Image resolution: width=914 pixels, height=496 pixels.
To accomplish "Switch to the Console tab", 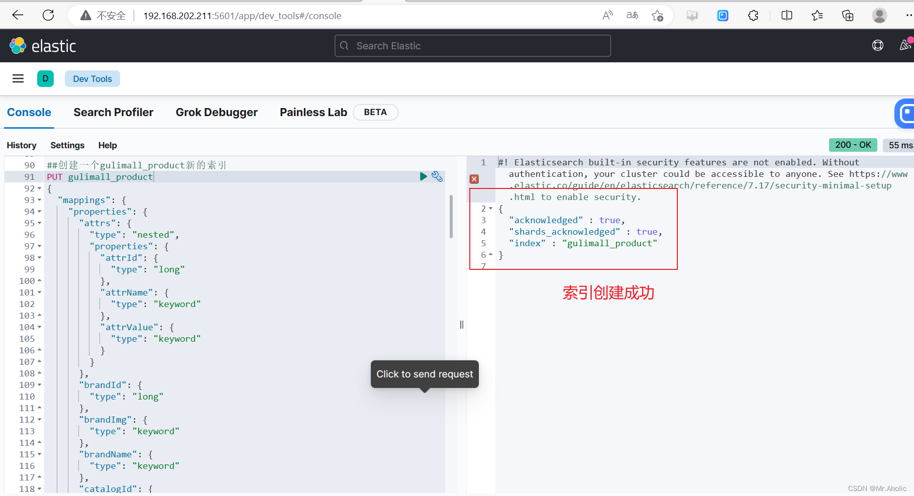I will pos(29,113).
